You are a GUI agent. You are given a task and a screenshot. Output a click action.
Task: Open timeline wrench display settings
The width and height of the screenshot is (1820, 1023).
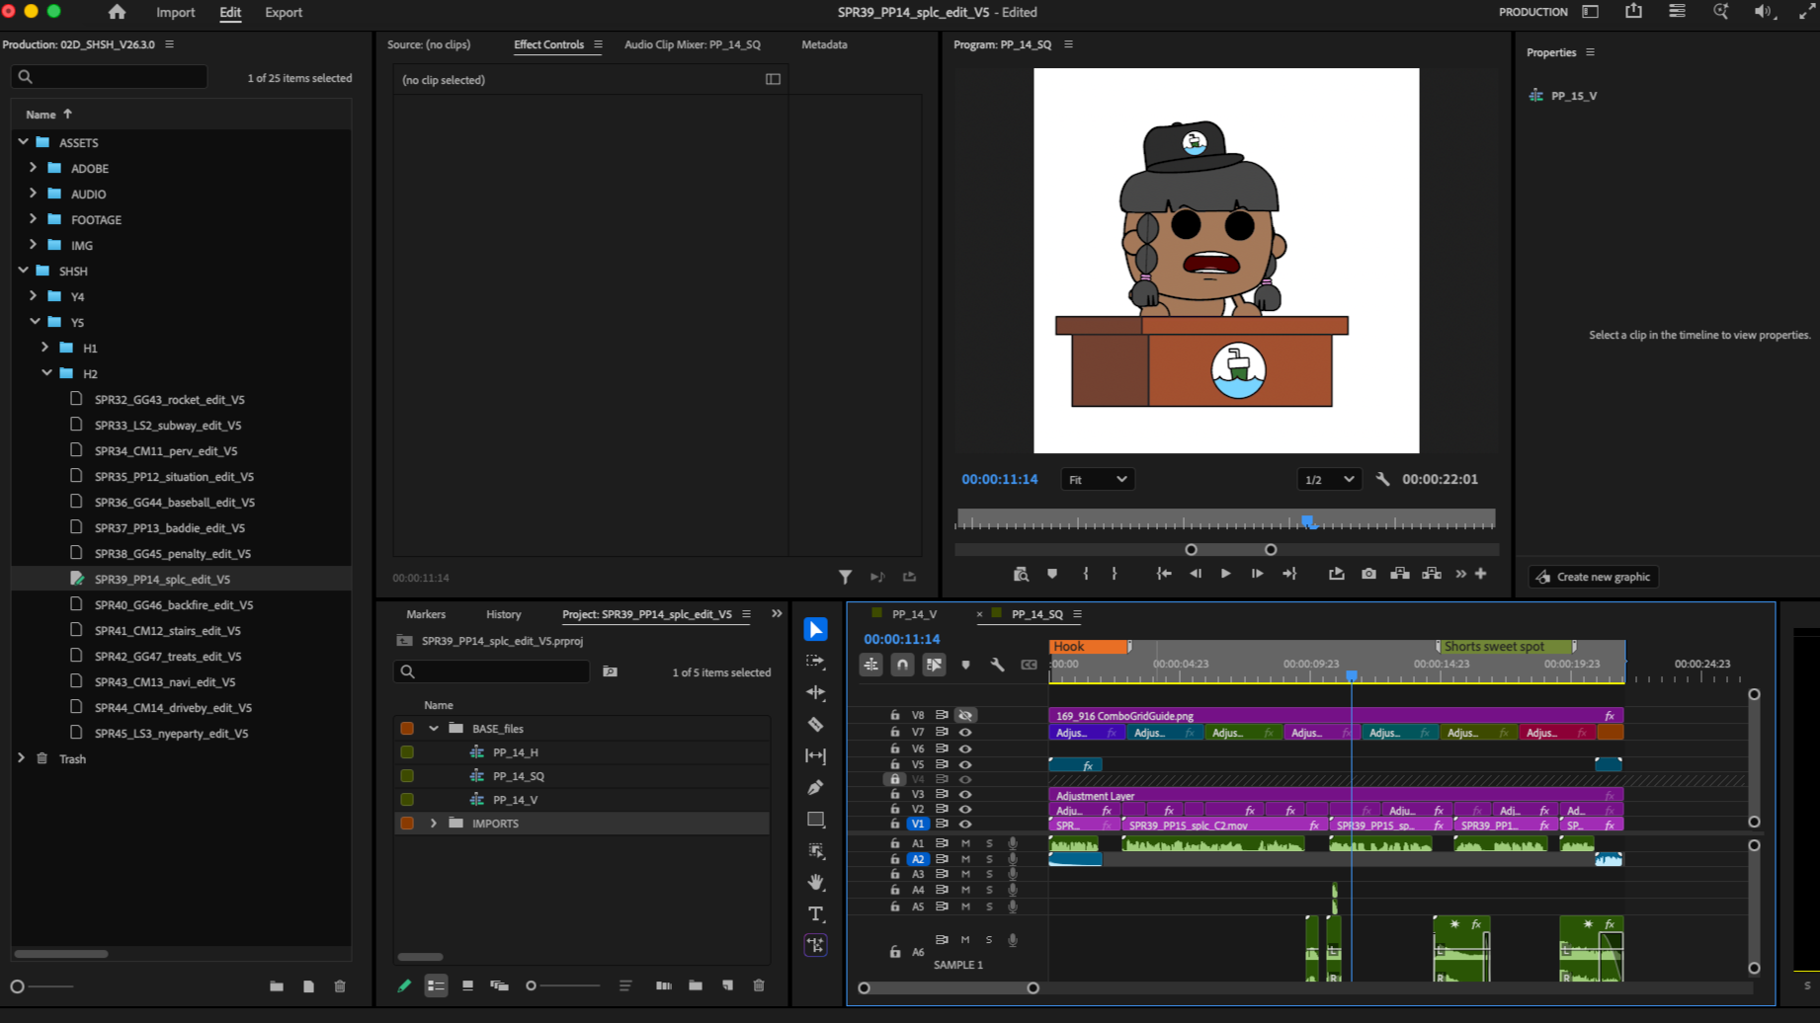(x=997, y=665)
